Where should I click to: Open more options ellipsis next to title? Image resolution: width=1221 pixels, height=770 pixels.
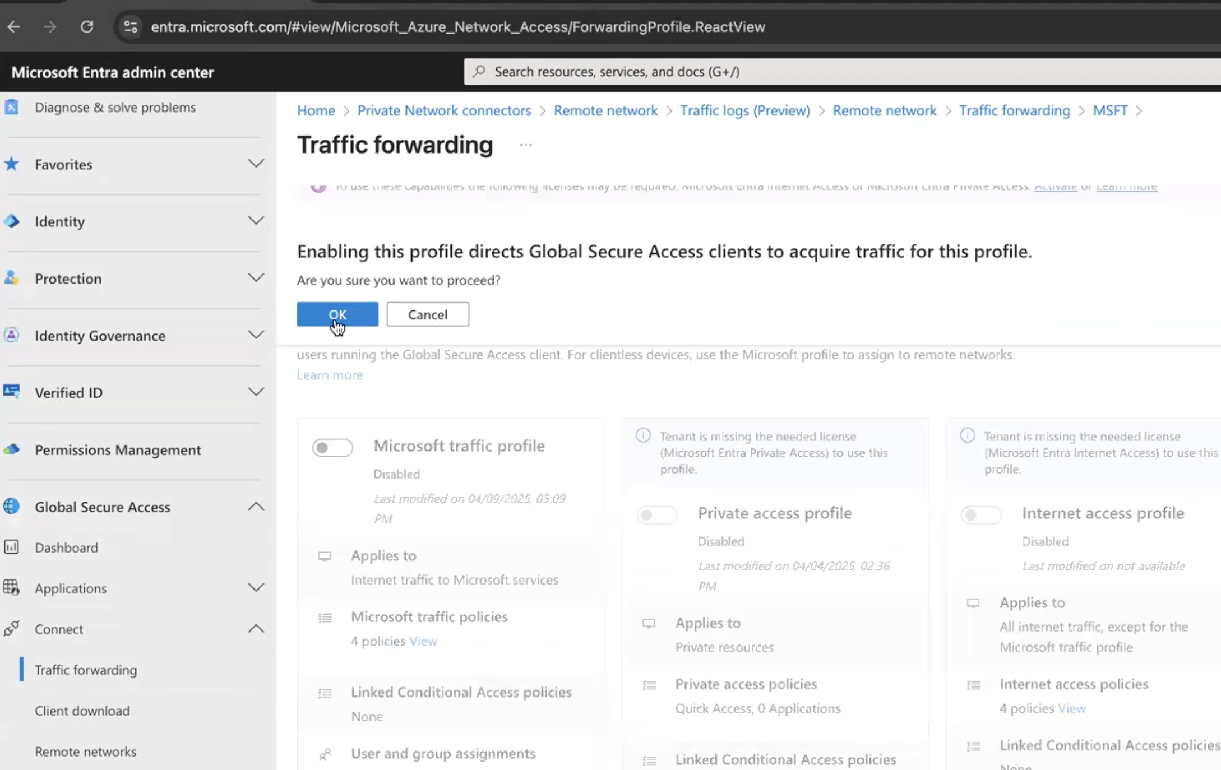click(525, 145)
